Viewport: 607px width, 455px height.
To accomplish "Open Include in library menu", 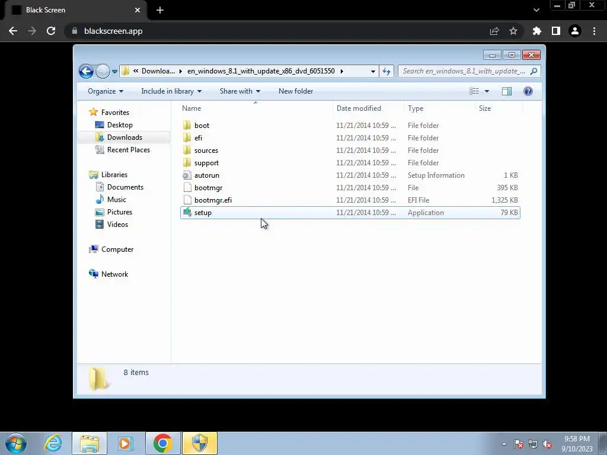I will 171,91.
